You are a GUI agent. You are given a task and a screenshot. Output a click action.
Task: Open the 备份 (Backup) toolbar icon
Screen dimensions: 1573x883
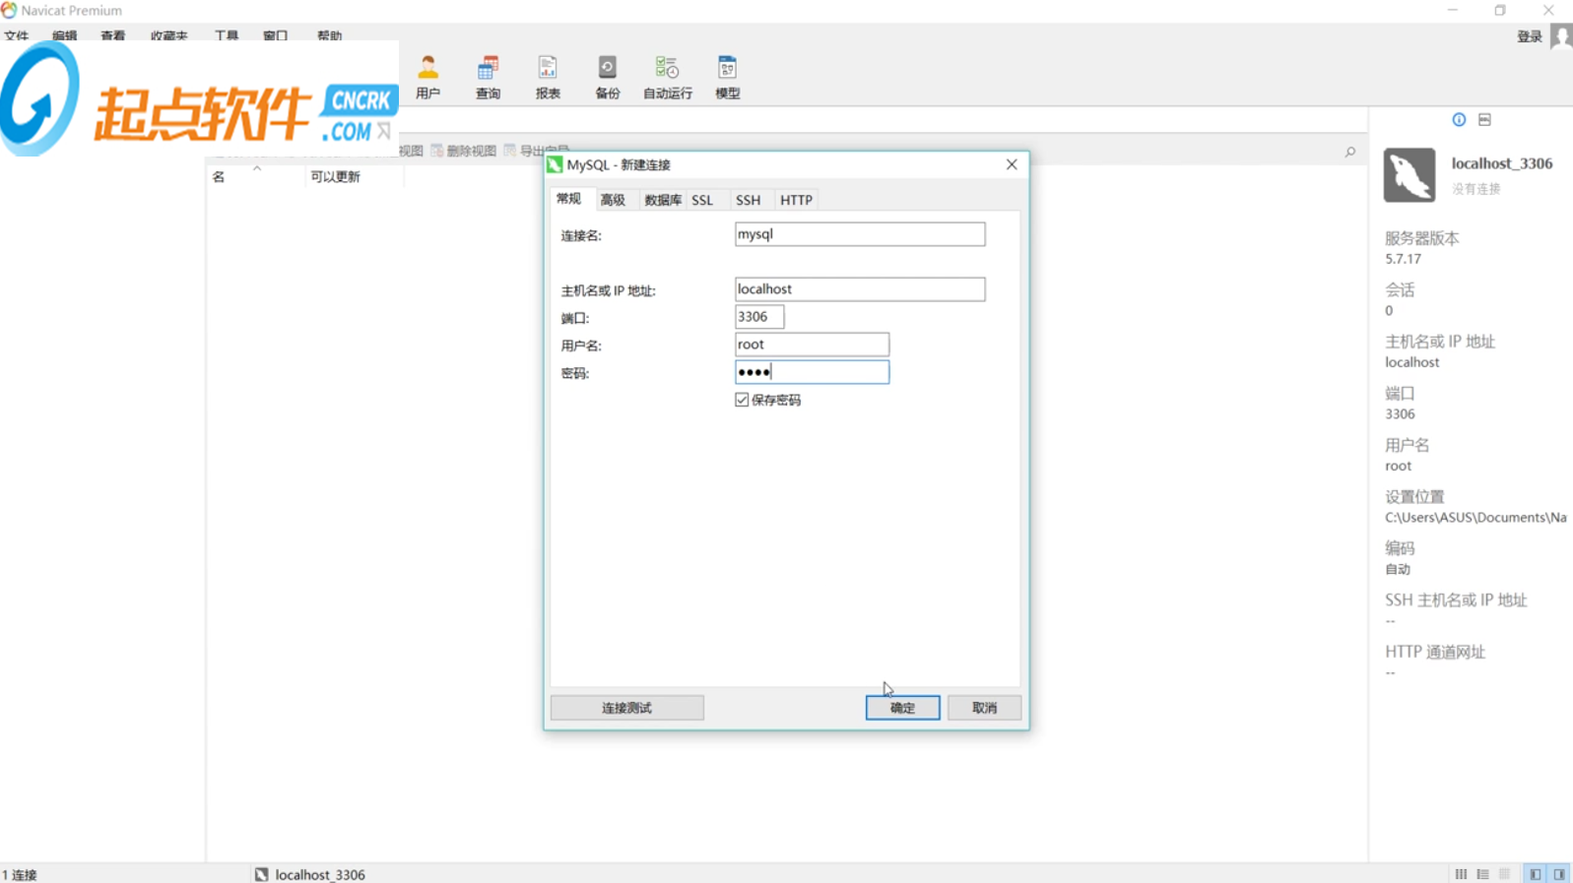click(x=608, y=78)
